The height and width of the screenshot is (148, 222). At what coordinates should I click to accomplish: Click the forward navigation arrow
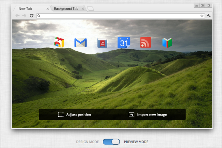[x=24, y=16]
